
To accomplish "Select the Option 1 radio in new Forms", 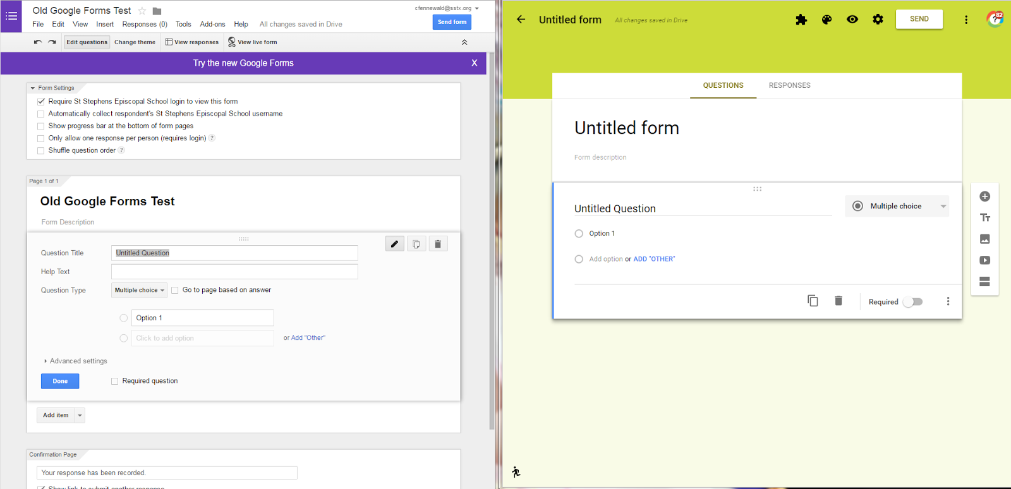I will tap(579, 234).
